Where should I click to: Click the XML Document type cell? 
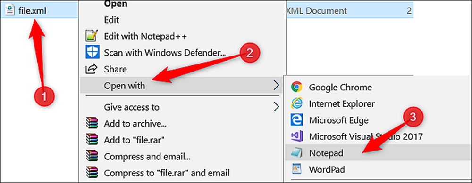pos(317,11)
